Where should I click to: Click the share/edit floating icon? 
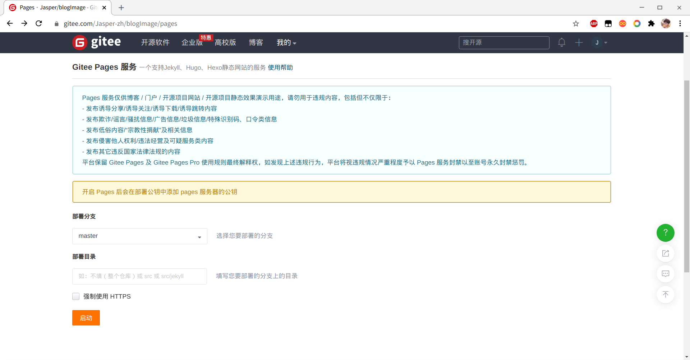[x=665, y=253]
